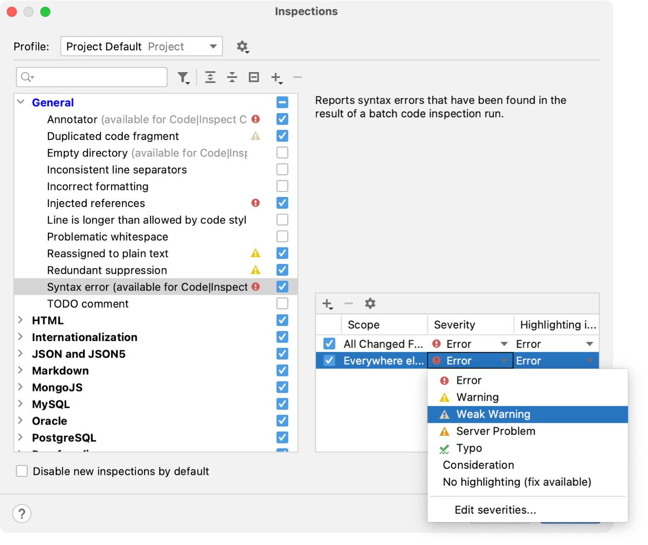Enable the TODO comment inspection
This screenshot has height=545, width=648.
(282, 303)
